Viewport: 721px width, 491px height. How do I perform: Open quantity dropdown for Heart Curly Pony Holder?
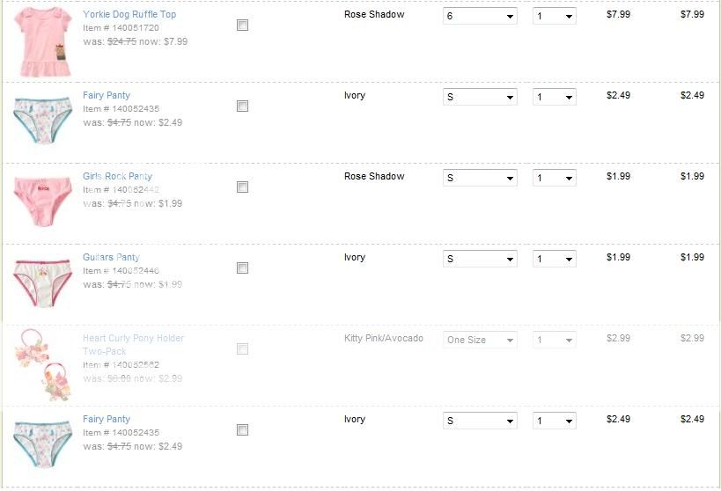click(x=555, y=341)
